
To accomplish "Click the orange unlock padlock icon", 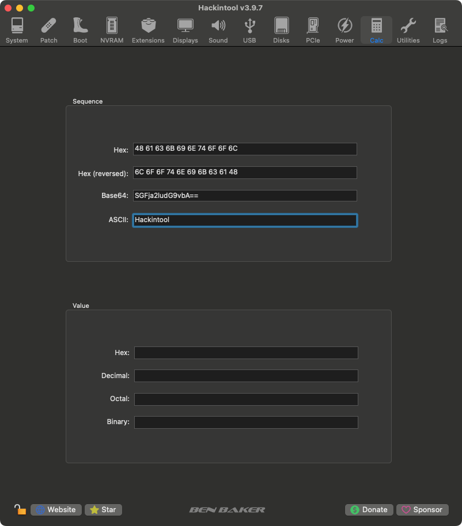I will (x=20, y=509).
